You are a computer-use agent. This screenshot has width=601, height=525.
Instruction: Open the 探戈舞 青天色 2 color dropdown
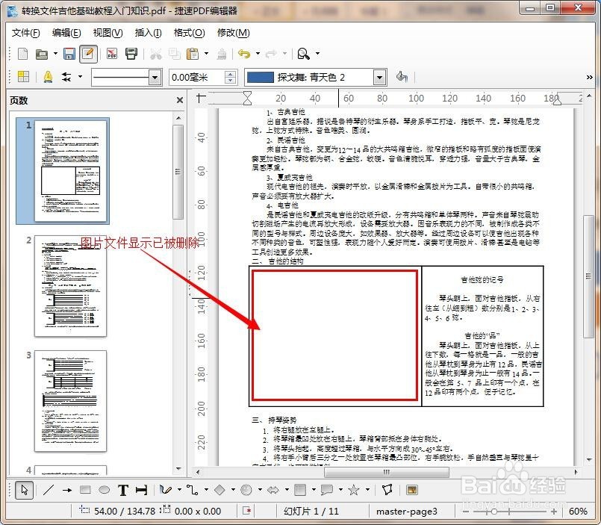click(x=379, y=77)
